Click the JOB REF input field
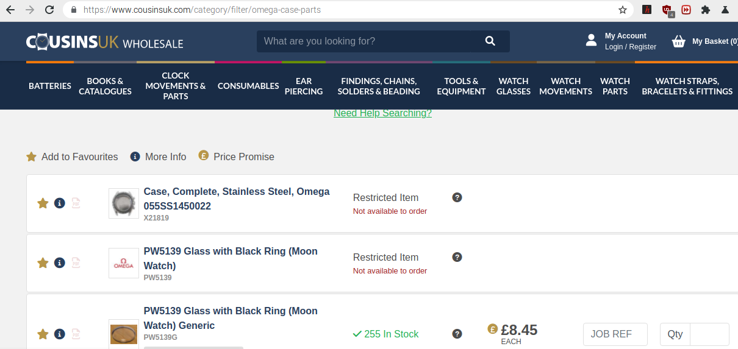This screenshot has width=738, height=349. (615, 334)
